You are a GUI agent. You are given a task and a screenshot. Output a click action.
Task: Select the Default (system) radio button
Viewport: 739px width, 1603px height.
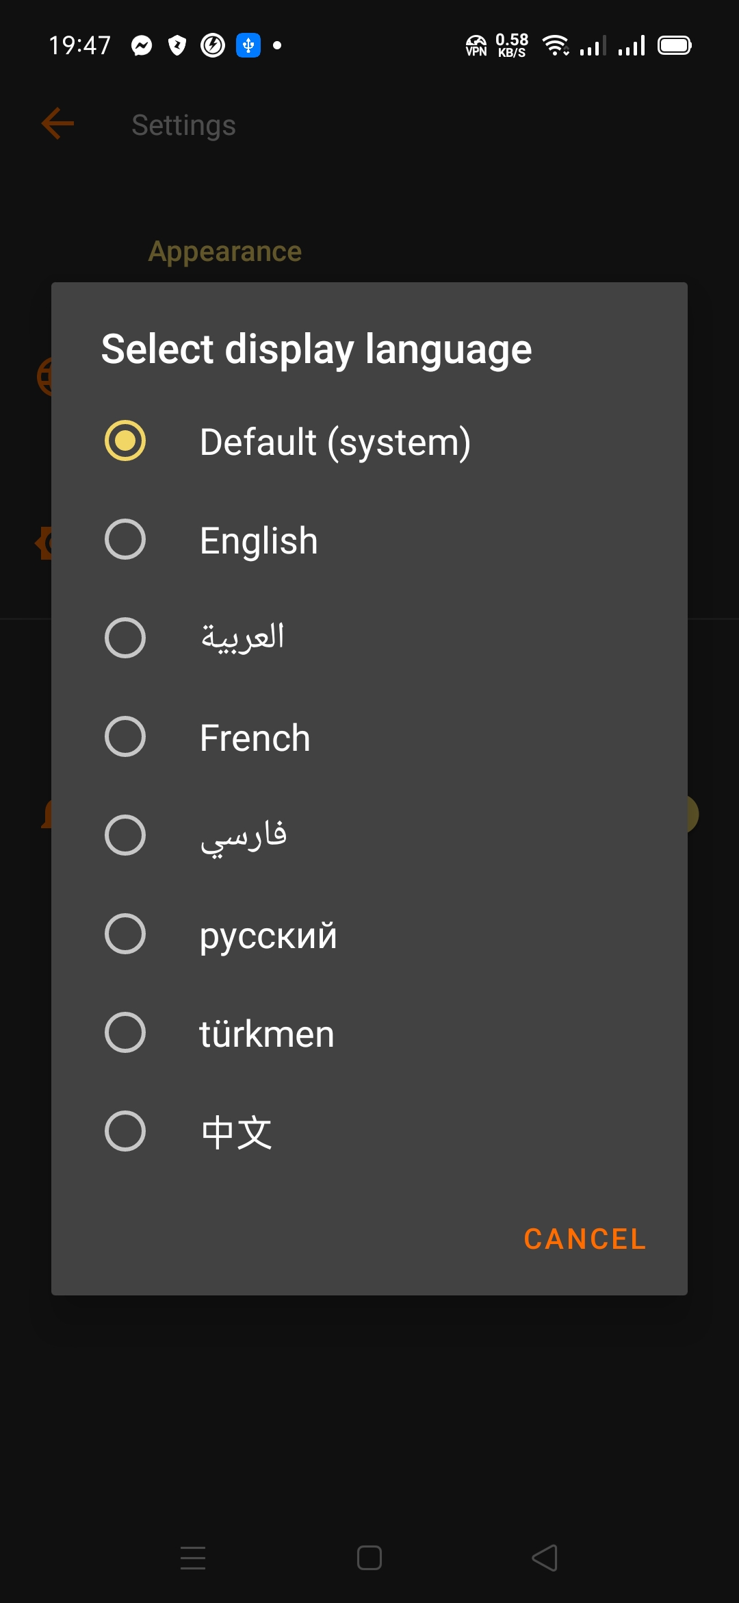pos(125,440)
